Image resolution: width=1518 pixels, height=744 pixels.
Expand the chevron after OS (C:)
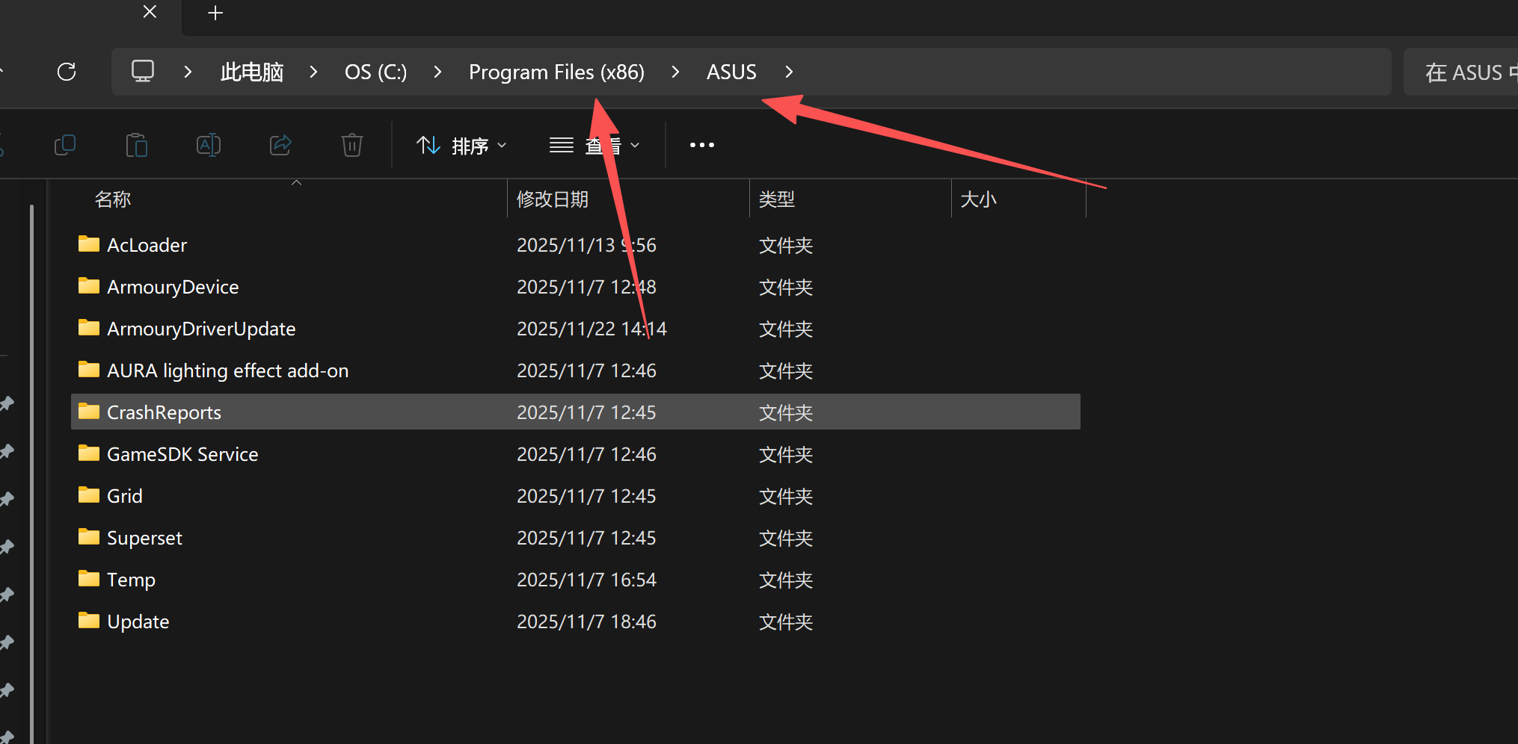[x=437, y=72]
